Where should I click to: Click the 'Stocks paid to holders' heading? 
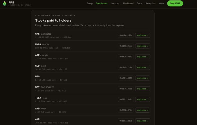(x=53, y=20)
